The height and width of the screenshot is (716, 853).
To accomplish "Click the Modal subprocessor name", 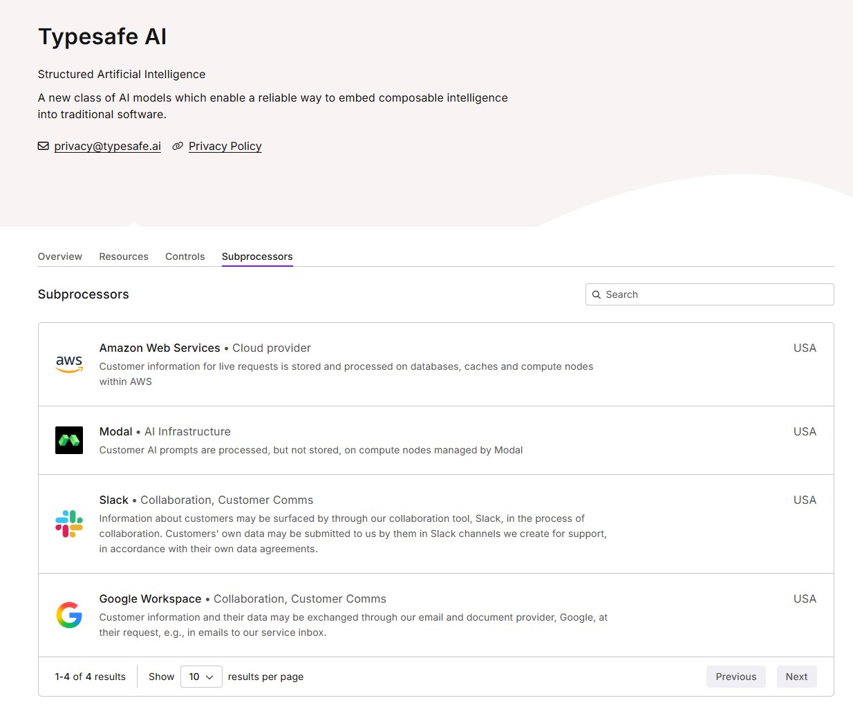I will click(116, 431).
